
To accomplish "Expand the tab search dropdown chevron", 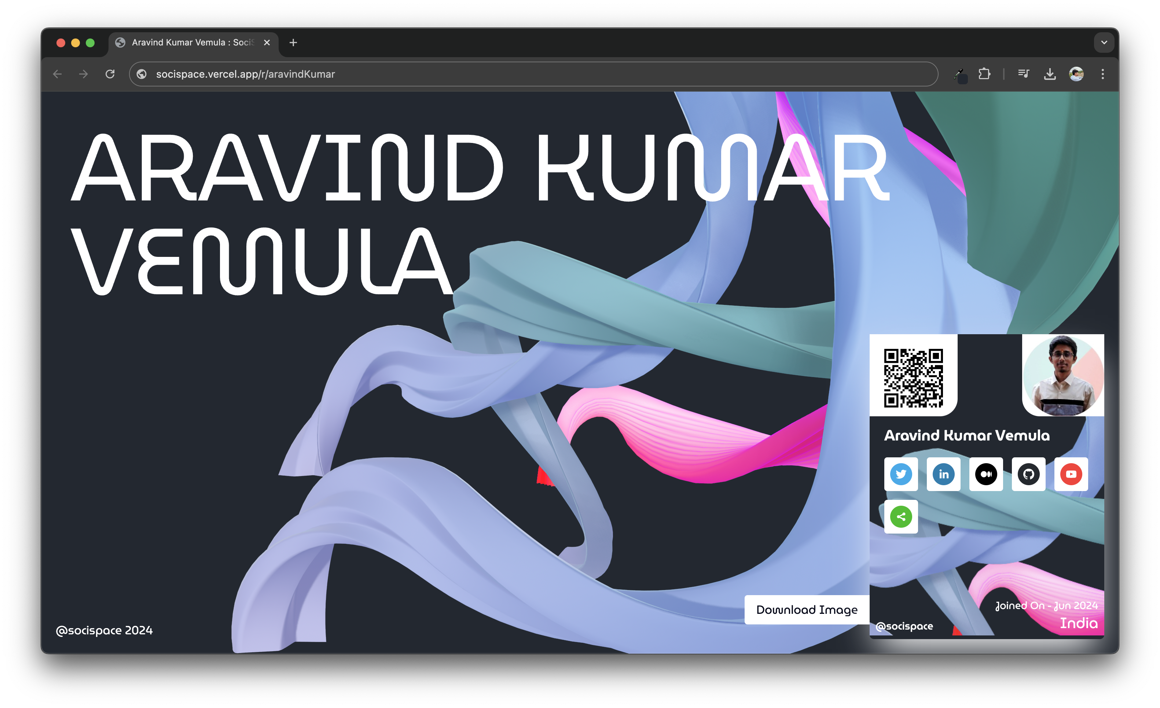I will [x=1104, y=43].
